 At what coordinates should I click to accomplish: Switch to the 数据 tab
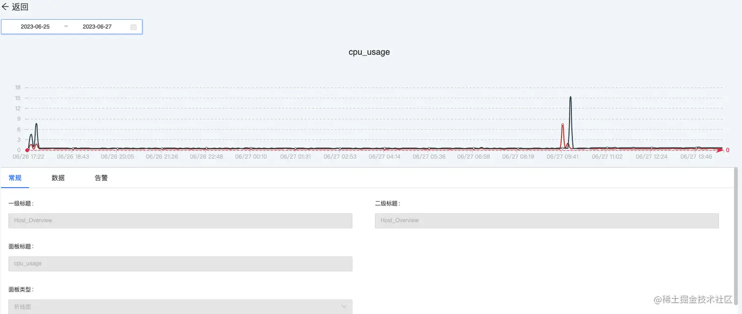[x=58, y=178]
